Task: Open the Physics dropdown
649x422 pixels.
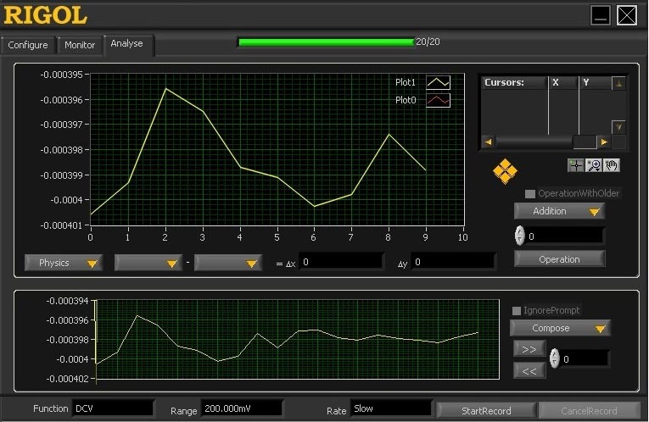Action: point(64,263)
